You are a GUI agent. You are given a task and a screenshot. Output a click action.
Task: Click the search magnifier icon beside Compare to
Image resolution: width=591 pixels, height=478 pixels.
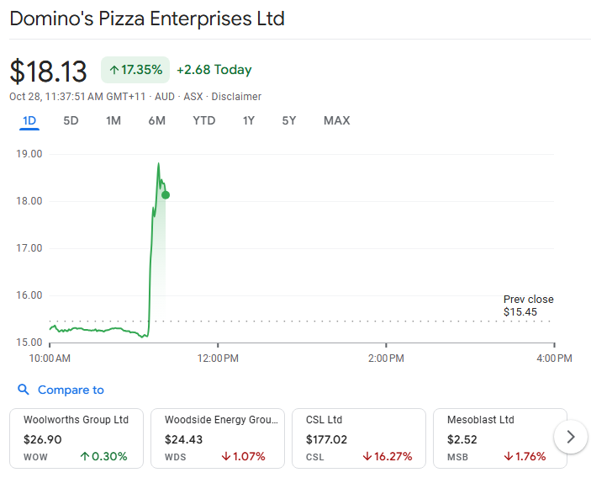(23, 390)
